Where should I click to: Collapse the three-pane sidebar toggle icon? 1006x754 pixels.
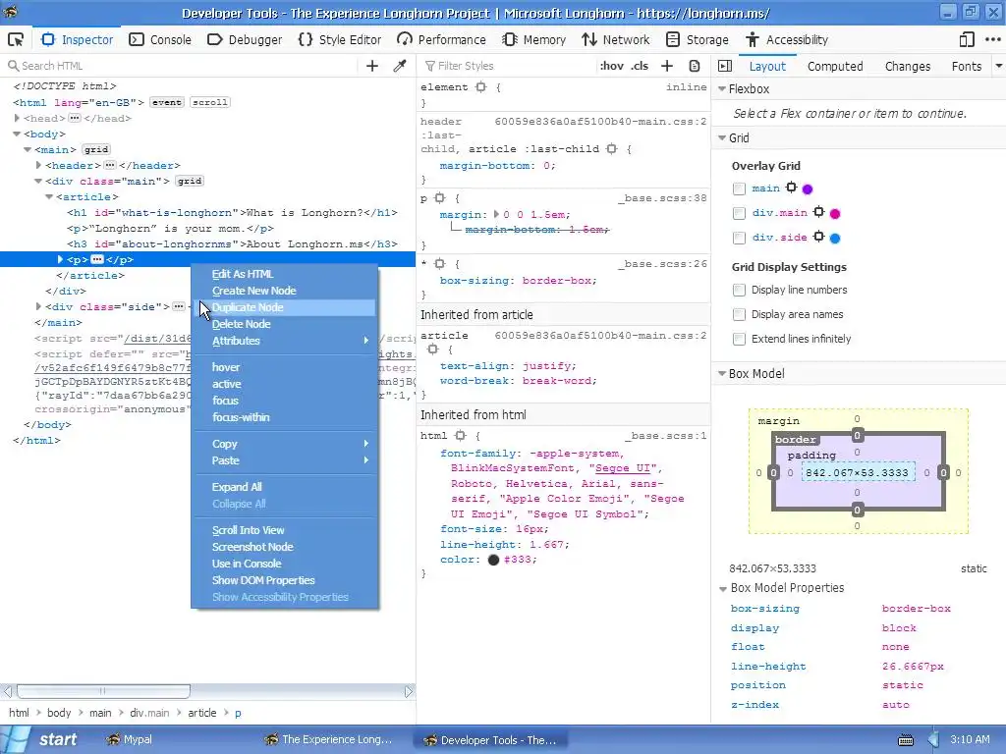click(x=725, y=66)
